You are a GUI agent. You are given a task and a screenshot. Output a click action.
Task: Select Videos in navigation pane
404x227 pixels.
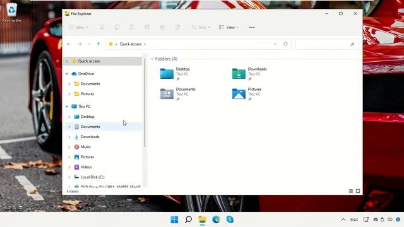point(86,167)
